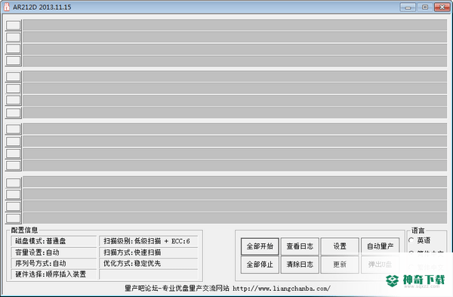This screenshot has height=297, width=453.
Task: Click last port button in the bottom group
Action: 14,218
